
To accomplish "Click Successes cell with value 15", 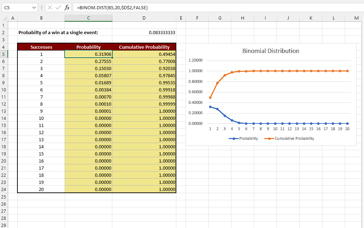I will (x=41, y=154).
